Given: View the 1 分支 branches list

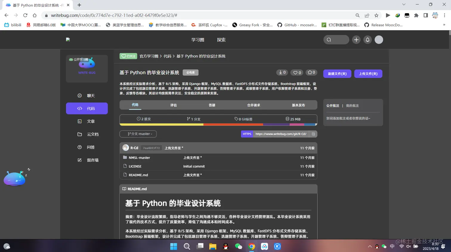Looking at the screenshot, I should 194,119.
